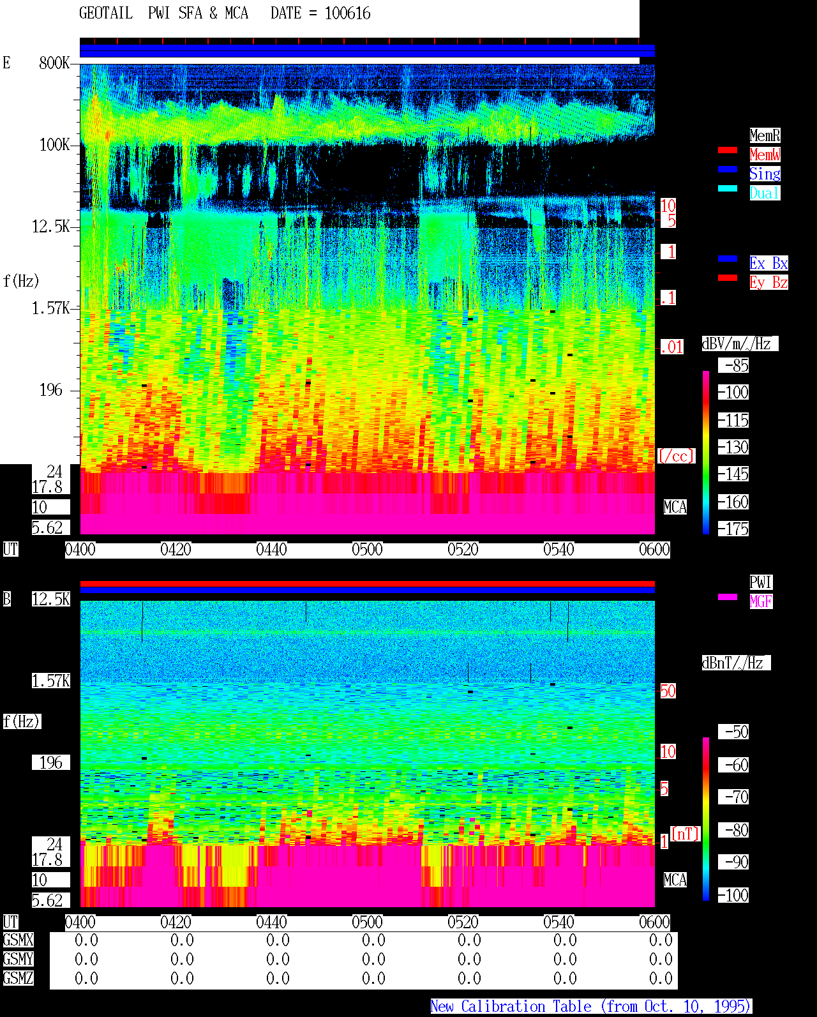Click the -145 color scale value
The image size is (817, 1017).
(x=733, y=474)
